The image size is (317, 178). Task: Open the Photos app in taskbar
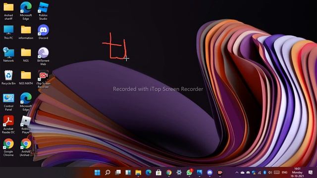click(x=200, y=173)
